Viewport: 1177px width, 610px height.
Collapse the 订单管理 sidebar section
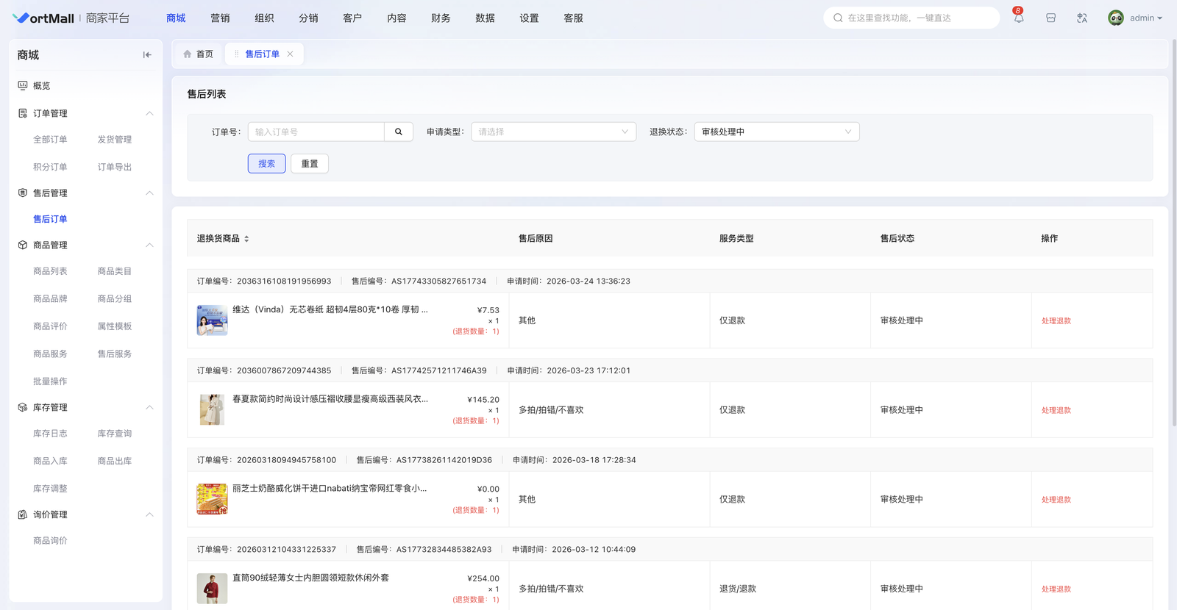coord(149,114)
